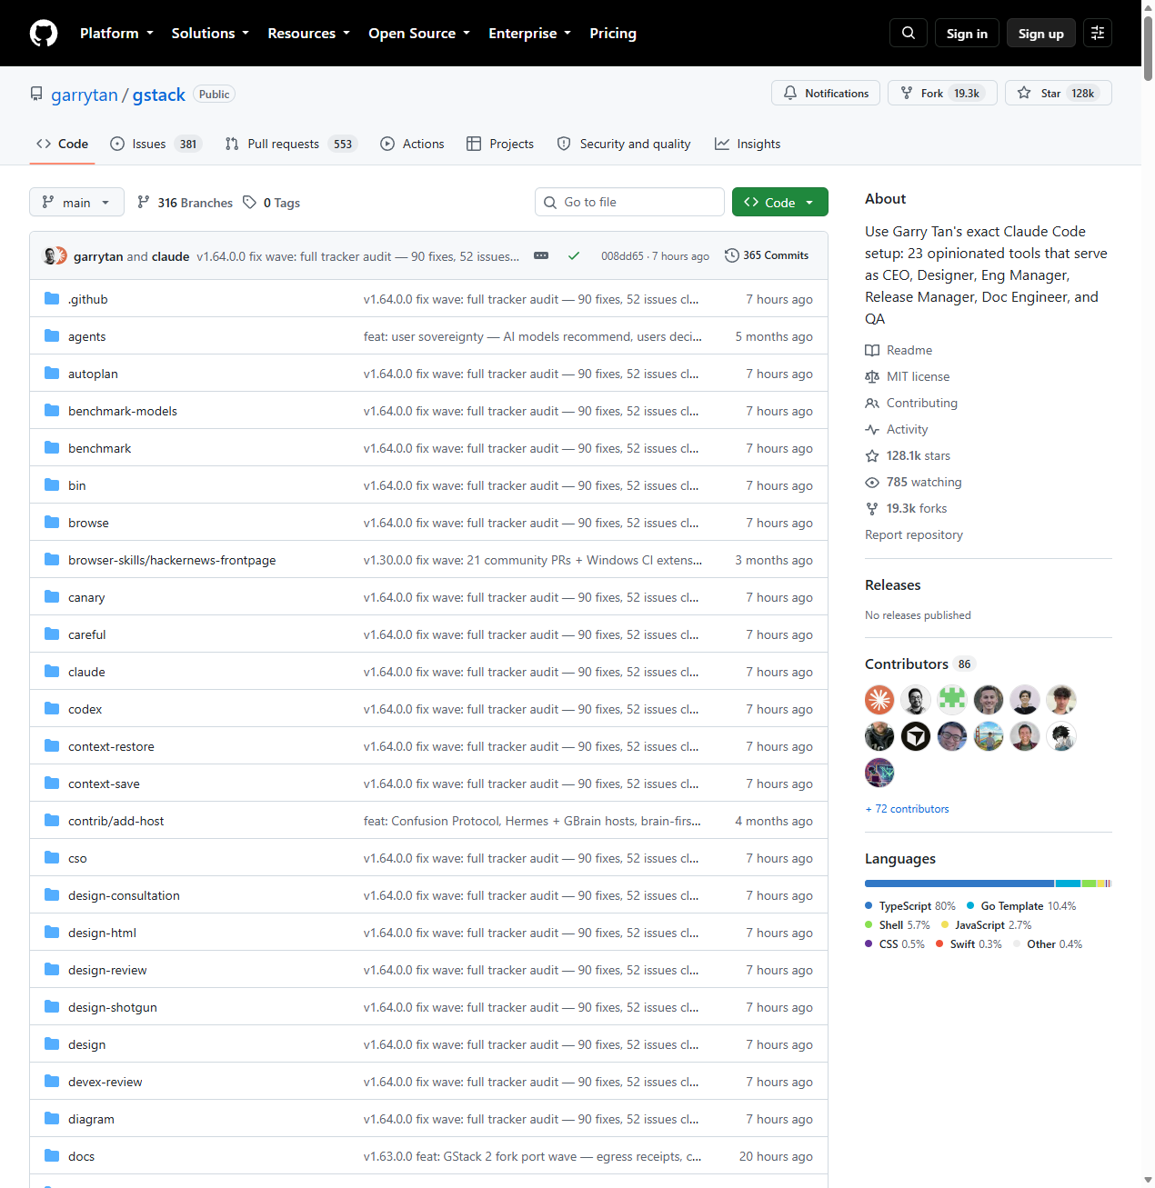Screen dimensions: 1155x1188
Task: Open the 008dd65 commit hash link
Action: 622,256
